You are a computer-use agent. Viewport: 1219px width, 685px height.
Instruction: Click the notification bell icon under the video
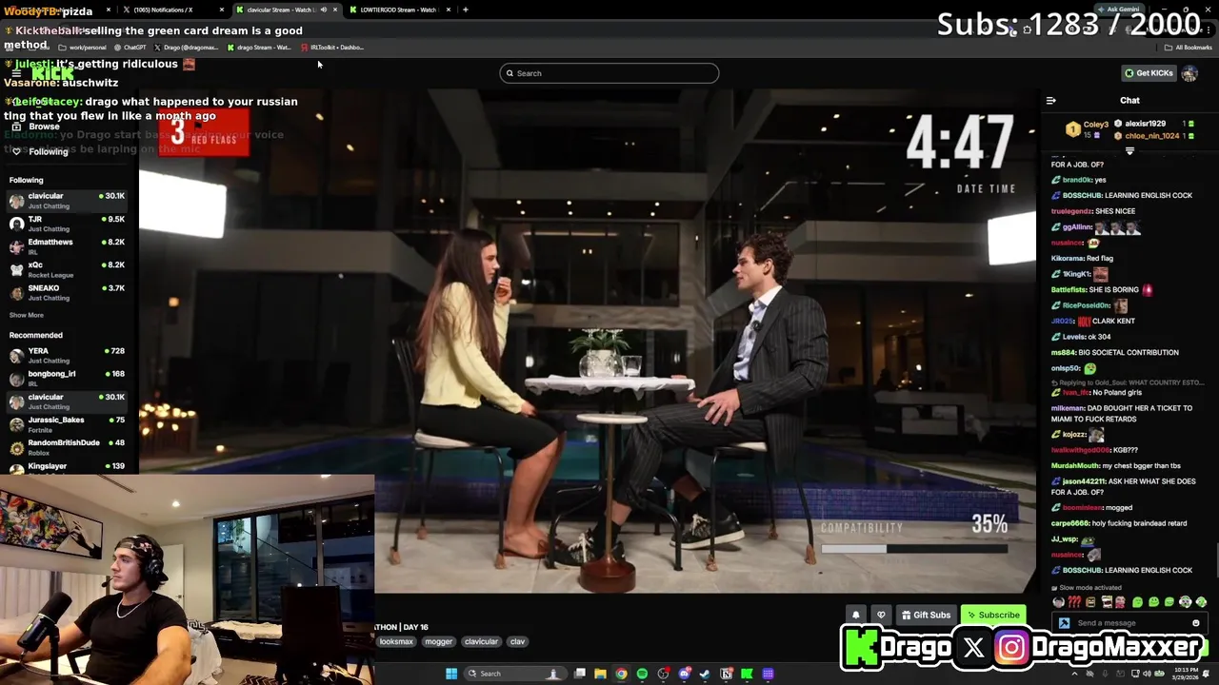coord(856,615)
